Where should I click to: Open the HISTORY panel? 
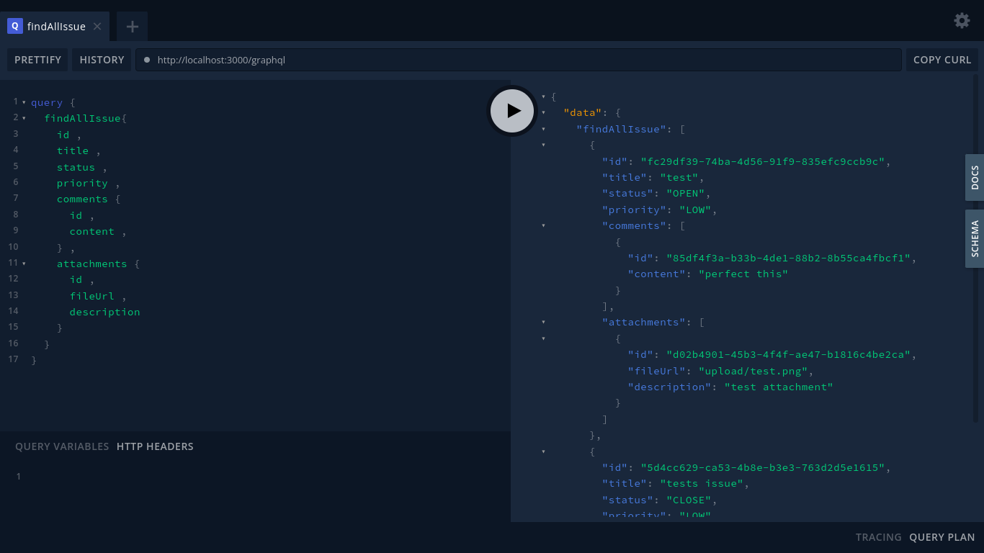coord(102,60)
